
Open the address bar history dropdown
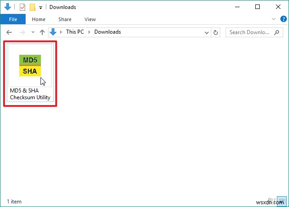[x=207, y=33]
